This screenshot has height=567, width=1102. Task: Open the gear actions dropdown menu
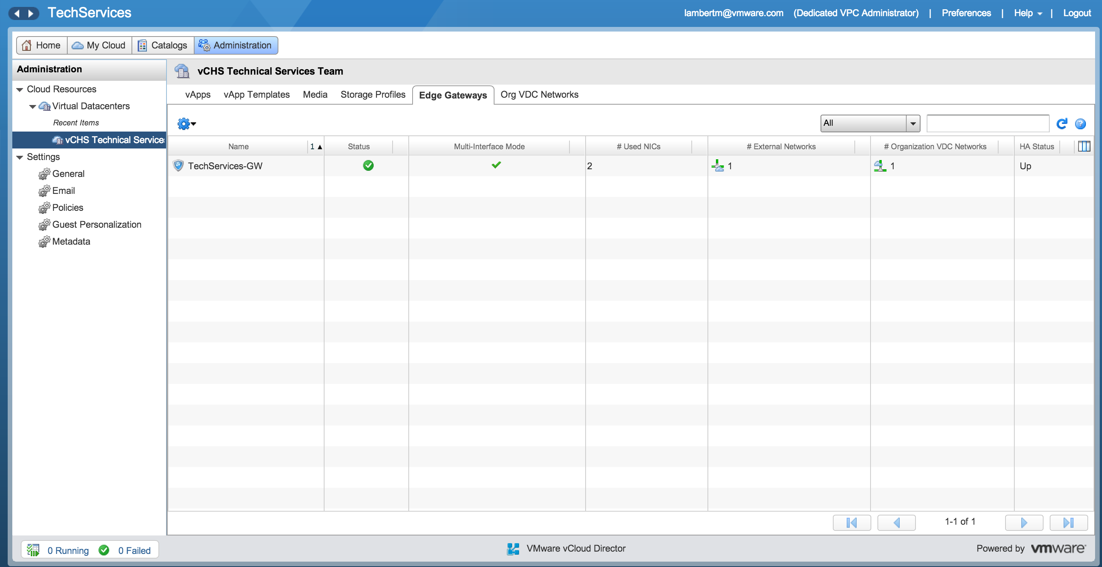point(186,123)
